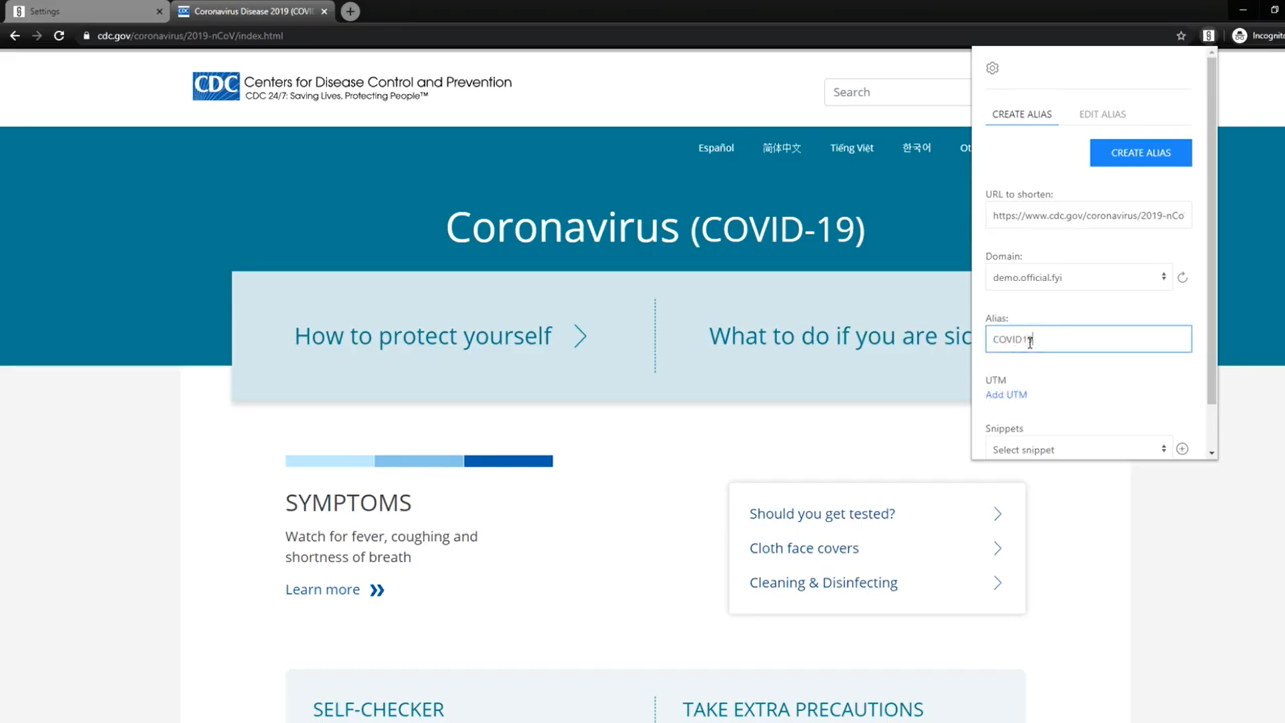Click the refresh domains icon
The height and width of the screenshot is (723, 1285).
[x=1183, y=277]
